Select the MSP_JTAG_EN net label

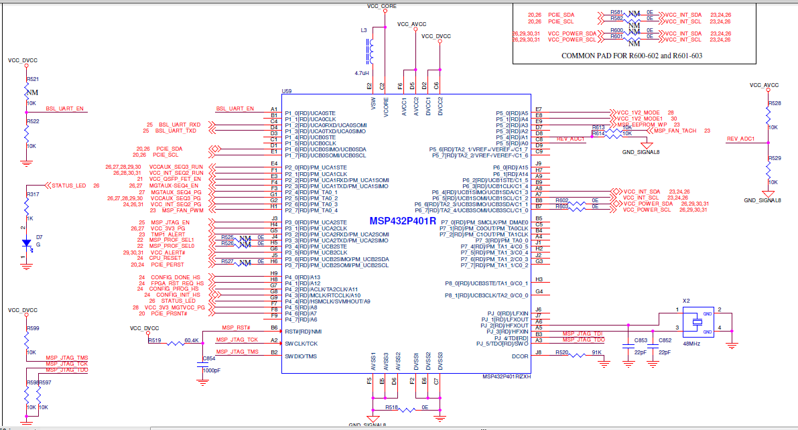pos(170,222)
